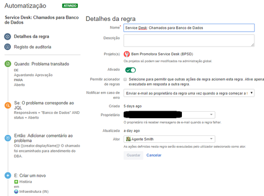
Task: Click the comment text Olá {{creator.displayName}}
Action: click(x=37, y=146)
